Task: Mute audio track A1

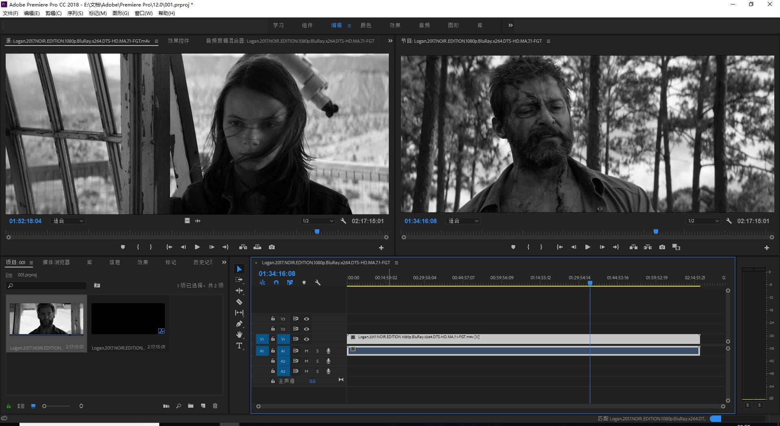Action: click(306, 351)
